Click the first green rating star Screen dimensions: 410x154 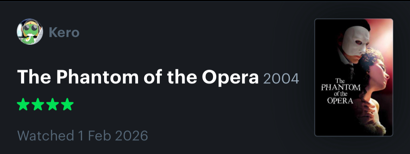pos(23,104)
